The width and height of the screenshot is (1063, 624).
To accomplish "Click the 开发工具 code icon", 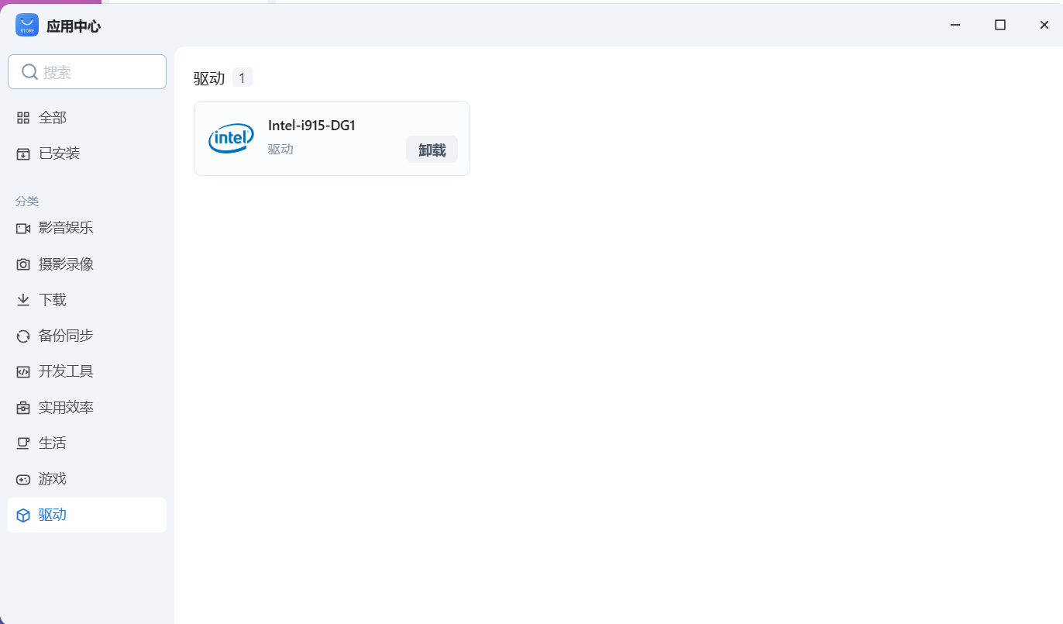I will pyautogui.click(x=23, y=371).
